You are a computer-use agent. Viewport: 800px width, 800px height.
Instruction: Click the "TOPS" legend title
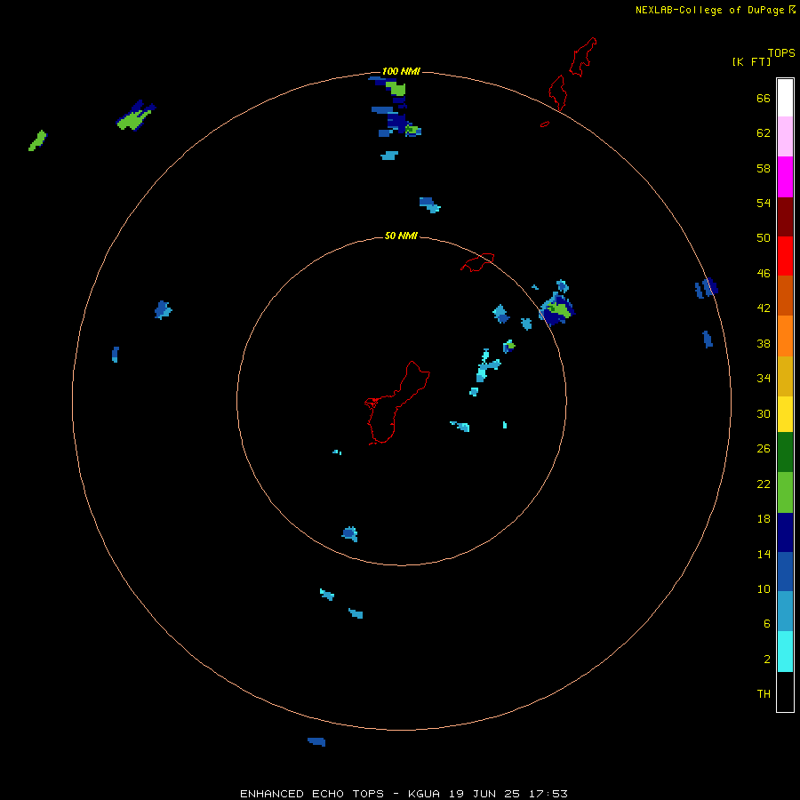click(781, 53)
